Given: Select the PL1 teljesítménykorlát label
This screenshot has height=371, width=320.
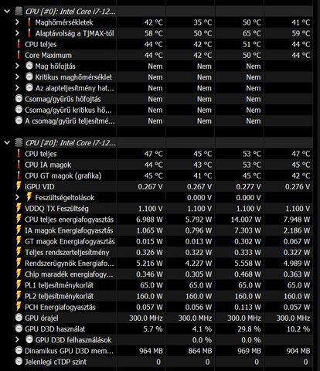Looking at the screenshot, I should (x=59, y=285).
